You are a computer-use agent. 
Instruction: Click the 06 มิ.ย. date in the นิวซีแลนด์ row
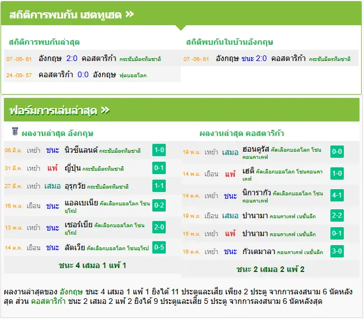click(x=13, y=151)
